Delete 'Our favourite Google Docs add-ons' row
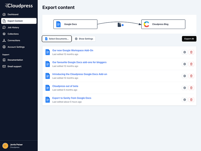 [x=191, y=64]
